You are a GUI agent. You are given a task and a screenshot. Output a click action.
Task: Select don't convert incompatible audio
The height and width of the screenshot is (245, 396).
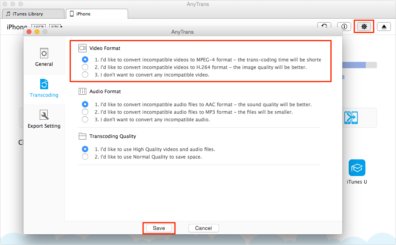pos(85,119)
